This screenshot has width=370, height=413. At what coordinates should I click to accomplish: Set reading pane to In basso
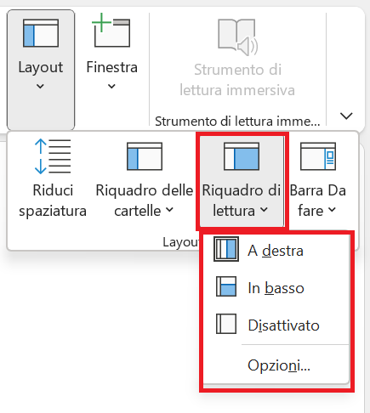pyautogui.click(x=276, y=288)
